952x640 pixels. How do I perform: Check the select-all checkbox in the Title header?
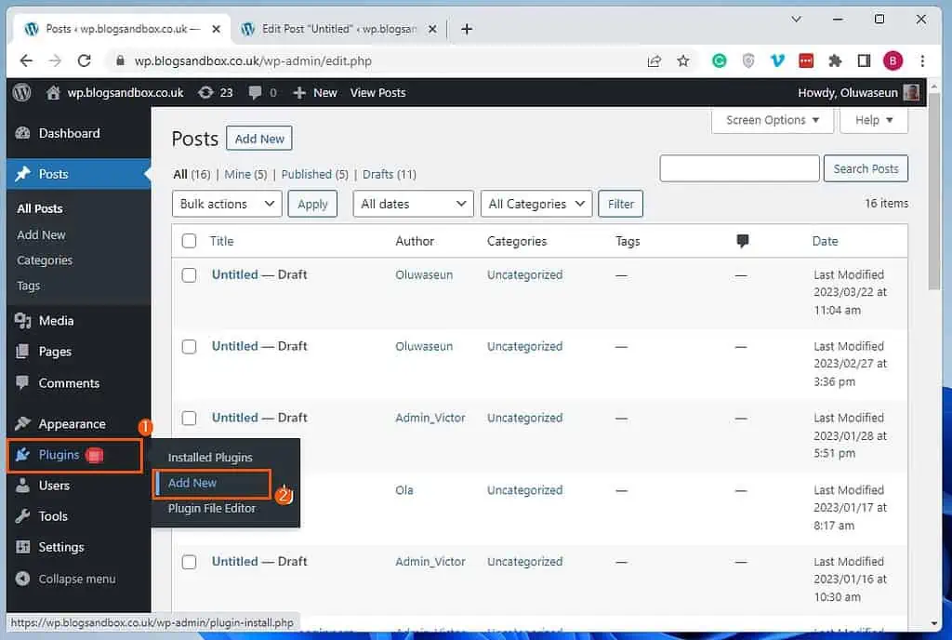pos(189,240)
